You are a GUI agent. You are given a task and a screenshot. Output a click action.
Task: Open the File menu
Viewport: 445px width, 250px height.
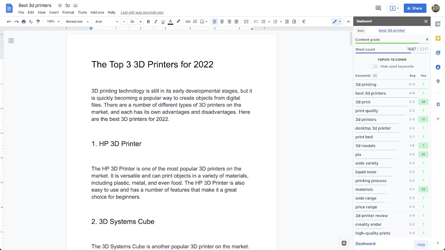21,12
